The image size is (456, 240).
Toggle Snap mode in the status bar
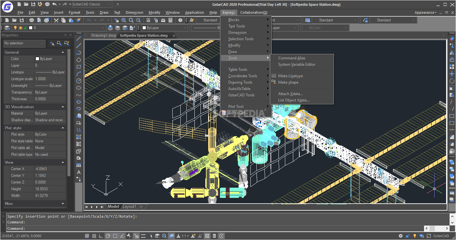tap(87, 236)
